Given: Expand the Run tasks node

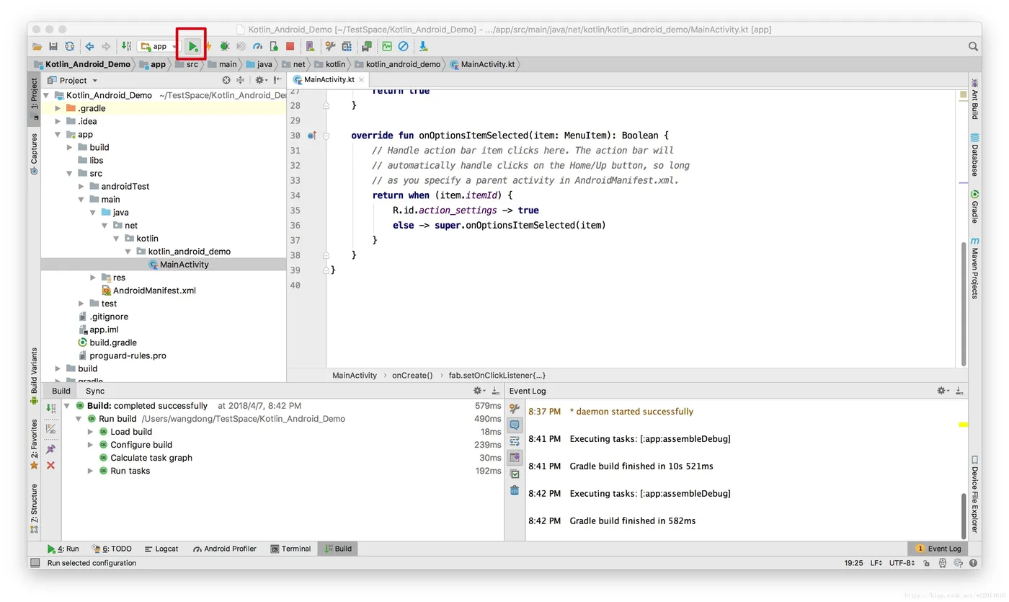Looking at the screenshot, I should point(91,471).
